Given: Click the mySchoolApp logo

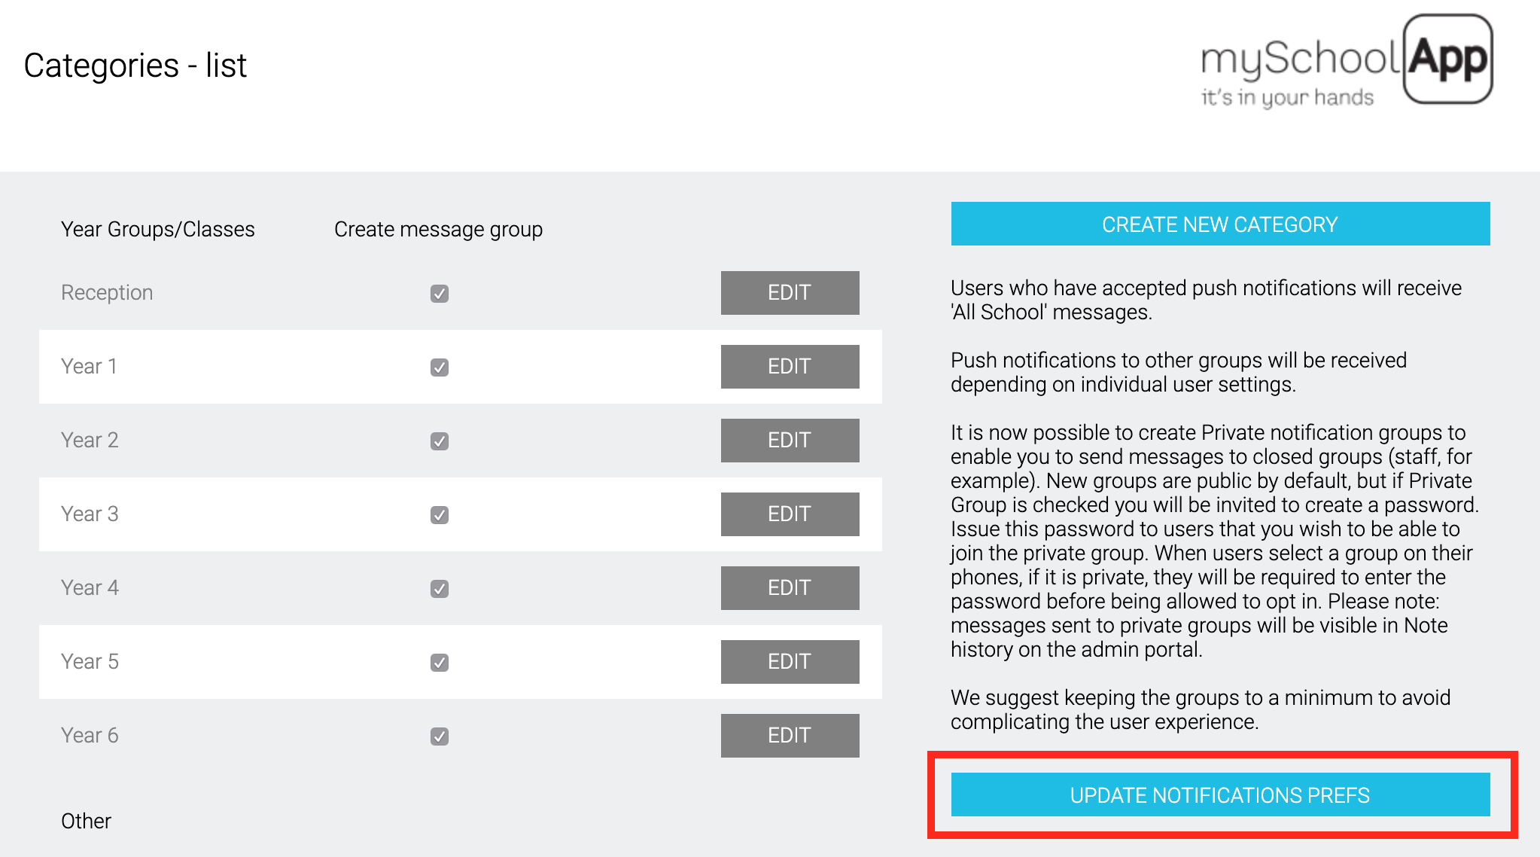Looking at the screenshot, I should click(1346, 62).
